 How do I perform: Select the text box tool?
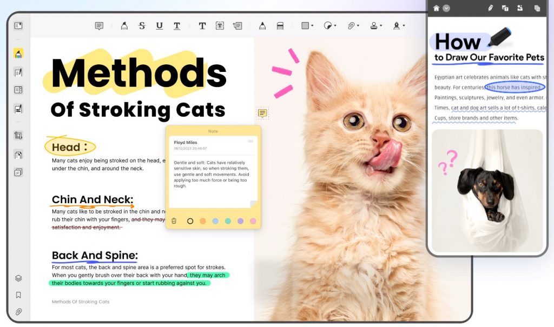pos(220,26)
